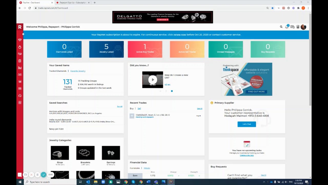Open a new browser tab with the plus button
This screenshot has width=328, height=185.
point(95,3)
